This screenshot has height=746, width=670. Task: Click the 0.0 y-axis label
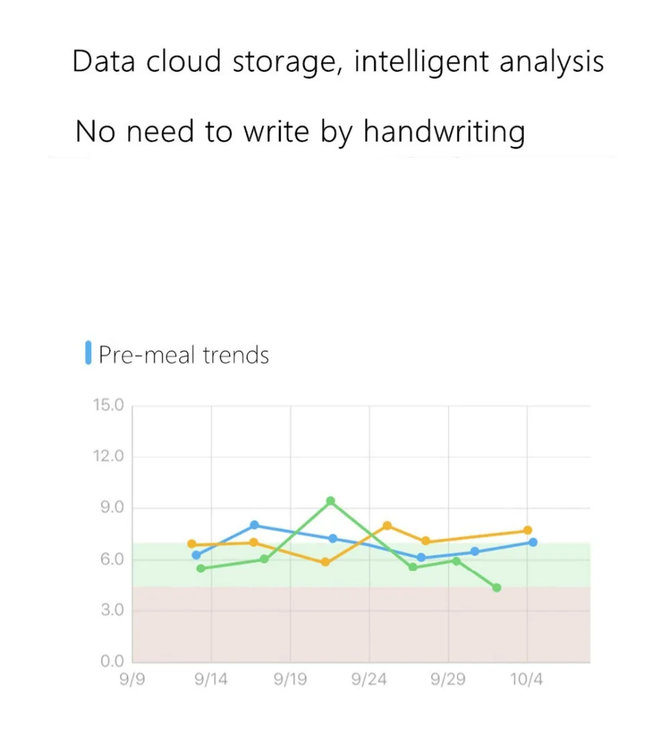109,662
